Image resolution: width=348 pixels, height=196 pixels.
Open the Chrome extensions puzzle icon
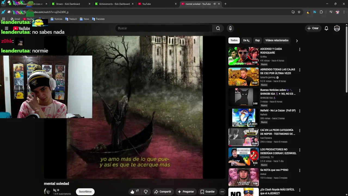pos(321,12)
